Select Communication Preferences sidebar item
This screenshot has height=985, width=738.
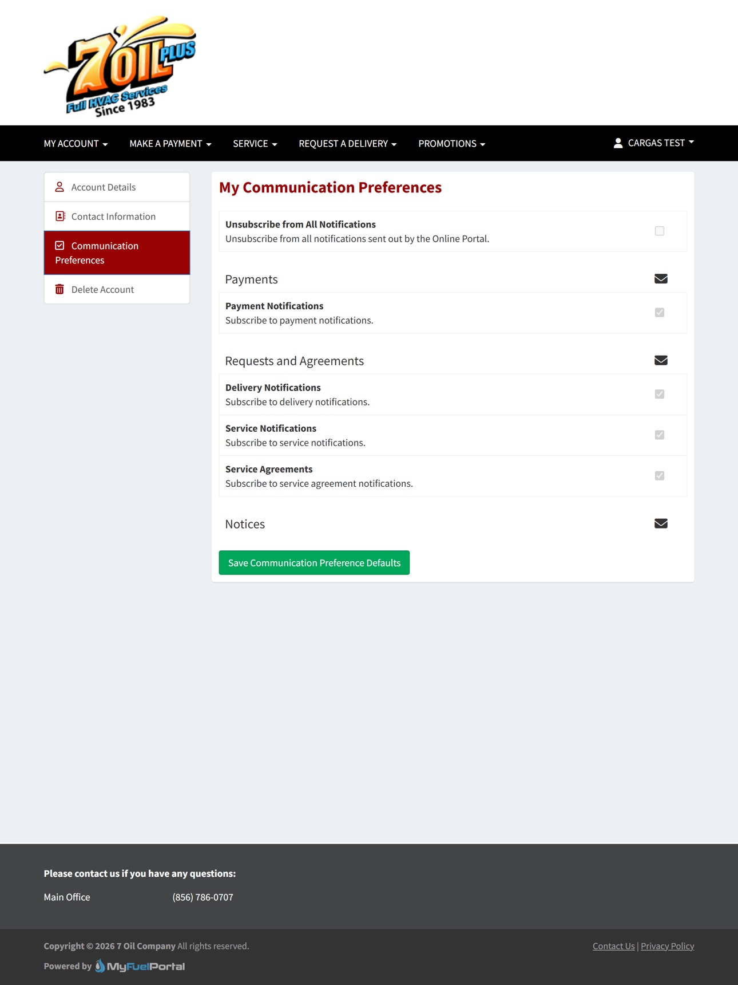pyautogui.click(x=117, y=253)
